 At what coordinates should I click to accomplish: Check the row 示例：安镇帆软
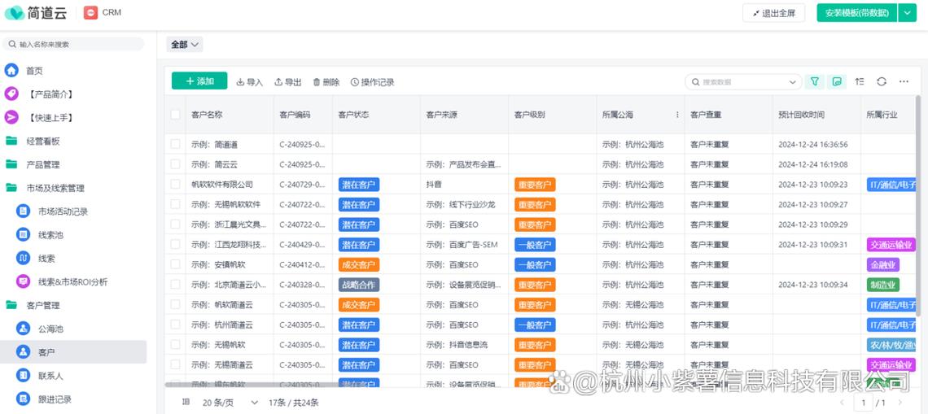click(175, 264)
